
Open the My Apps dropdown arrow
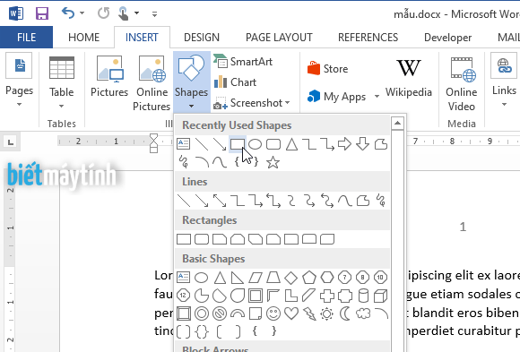(x=377, y=97)
